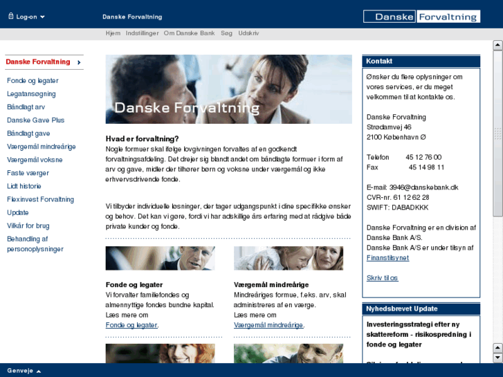Open Lidt historie in the sidebar

tap(24, 186)
